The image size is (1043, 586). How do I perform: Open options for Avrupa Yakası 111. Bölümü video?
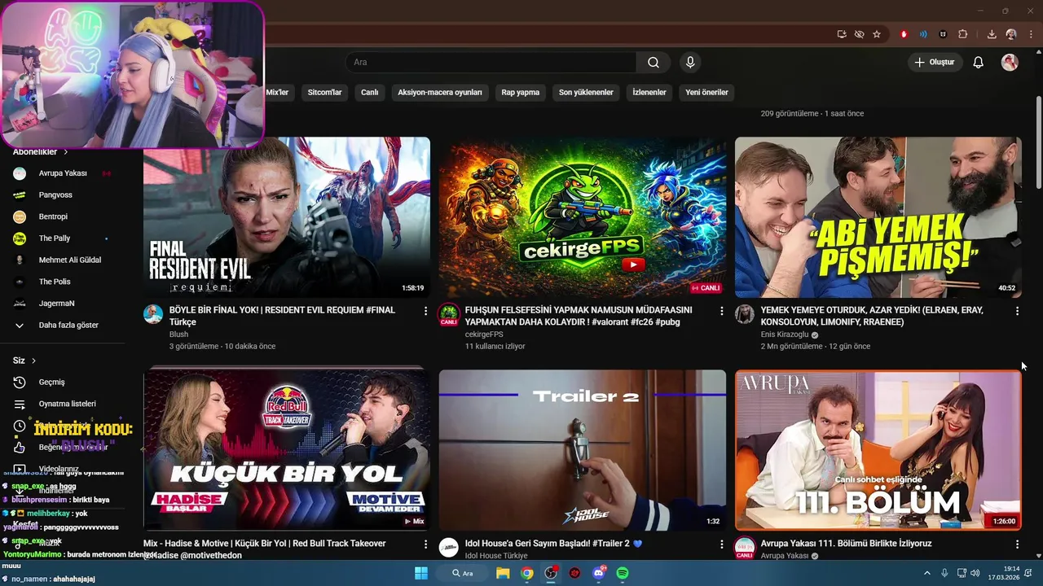[1017, 544]
